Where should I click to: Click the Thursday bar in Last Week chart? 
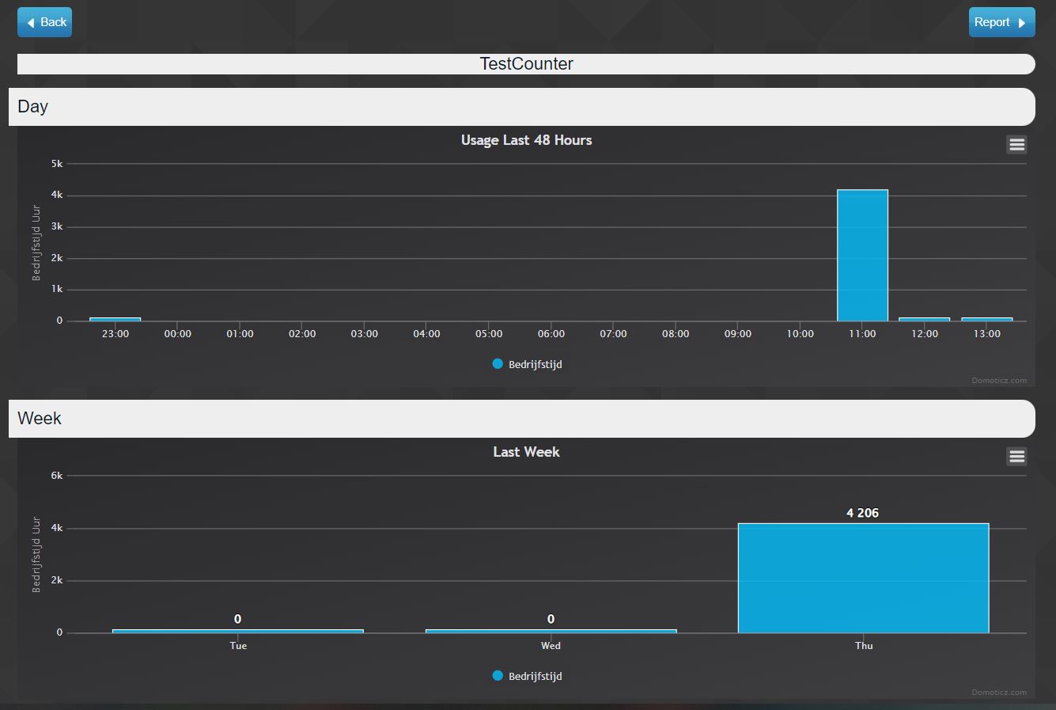pos(864,578)
